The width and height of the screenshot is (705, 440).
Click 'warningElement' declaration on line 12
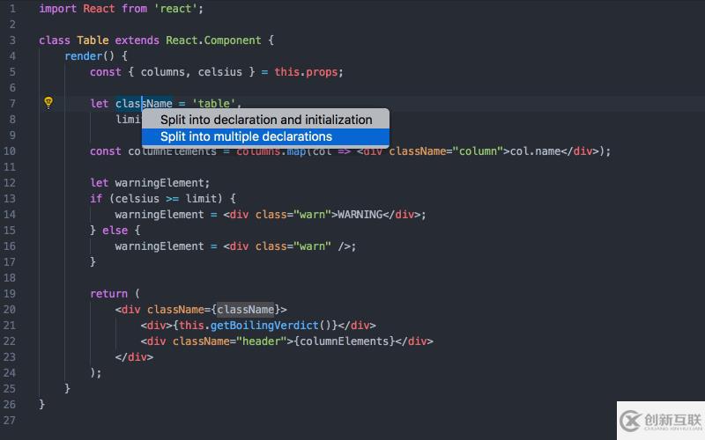tap(160, 183)
